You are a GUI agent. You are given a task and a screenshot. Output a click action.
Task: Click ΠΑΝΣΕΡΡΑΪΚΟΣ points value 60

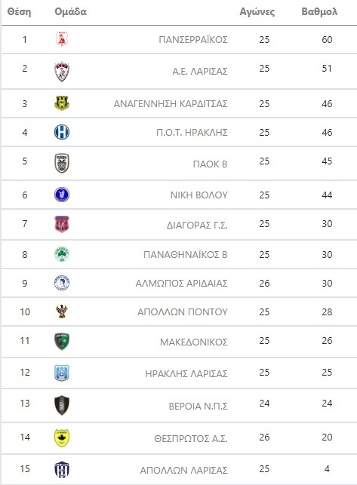tap(327, 39)
